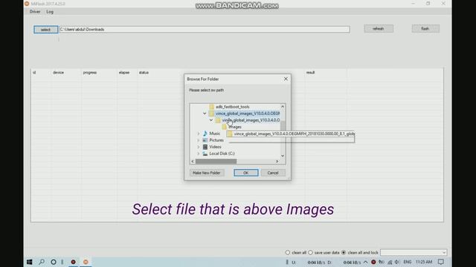This screenshot has height=267, width=476.
Task: Open Cortana circle on taskbar
Action: tap(54, 262)
